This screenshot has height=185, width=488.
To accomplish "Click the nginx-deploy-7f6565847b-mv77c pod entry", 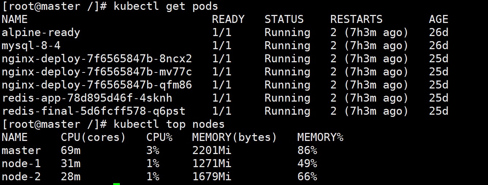I will [x=97, y=72].
